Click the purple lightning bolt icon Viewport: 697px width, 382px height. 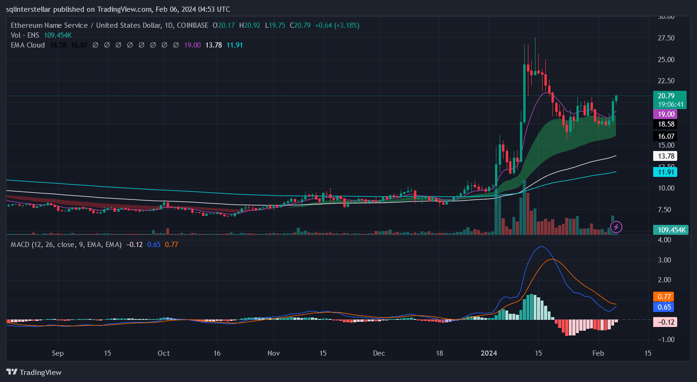pos(616,228)
